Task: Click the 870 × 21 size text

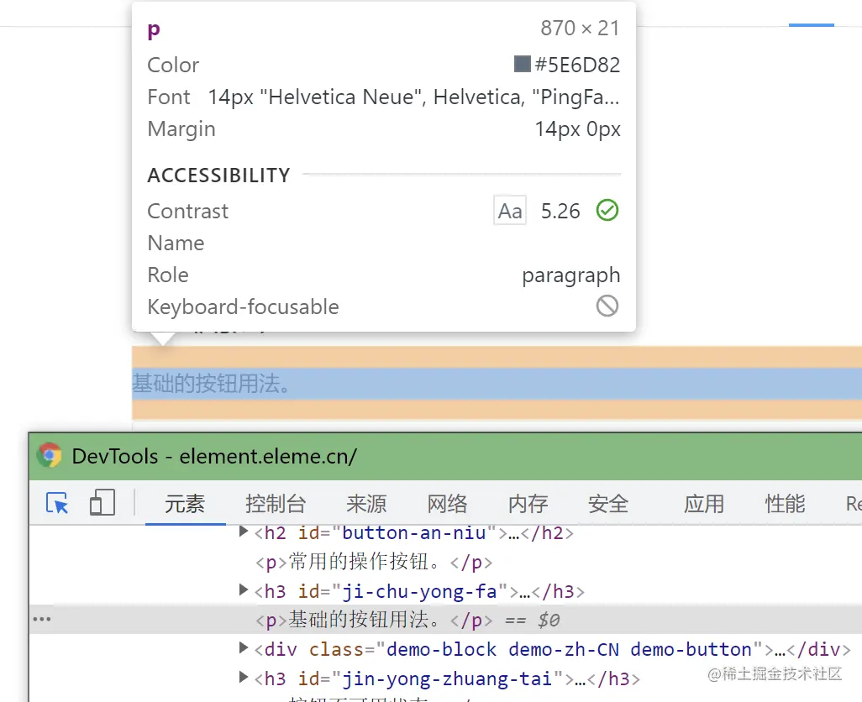Action: point(580,28)
